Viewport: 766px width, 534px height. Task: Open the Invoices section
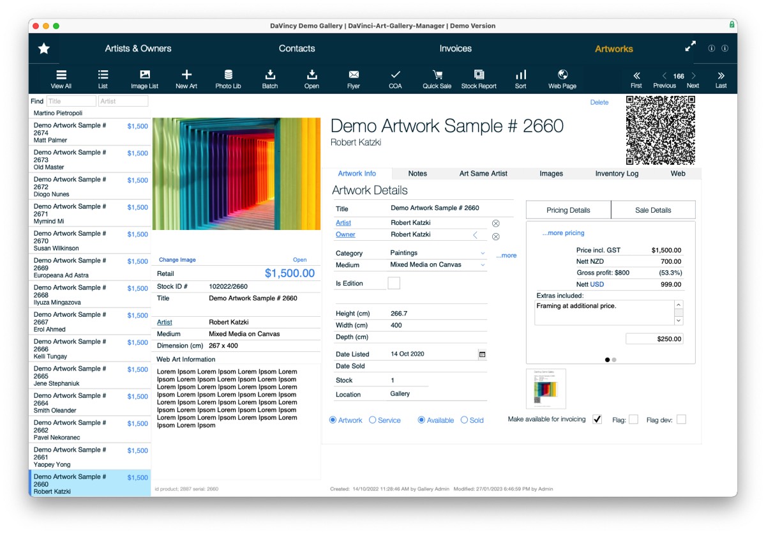click(x=455, y=48)
